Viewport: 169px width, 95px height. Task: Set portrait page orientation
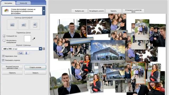(26, 53)
